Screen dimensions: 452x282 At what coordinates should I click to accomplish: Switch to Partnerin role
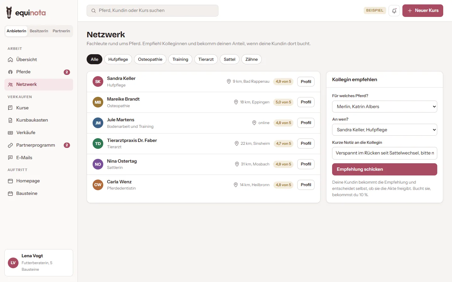(x=61, y=31)
